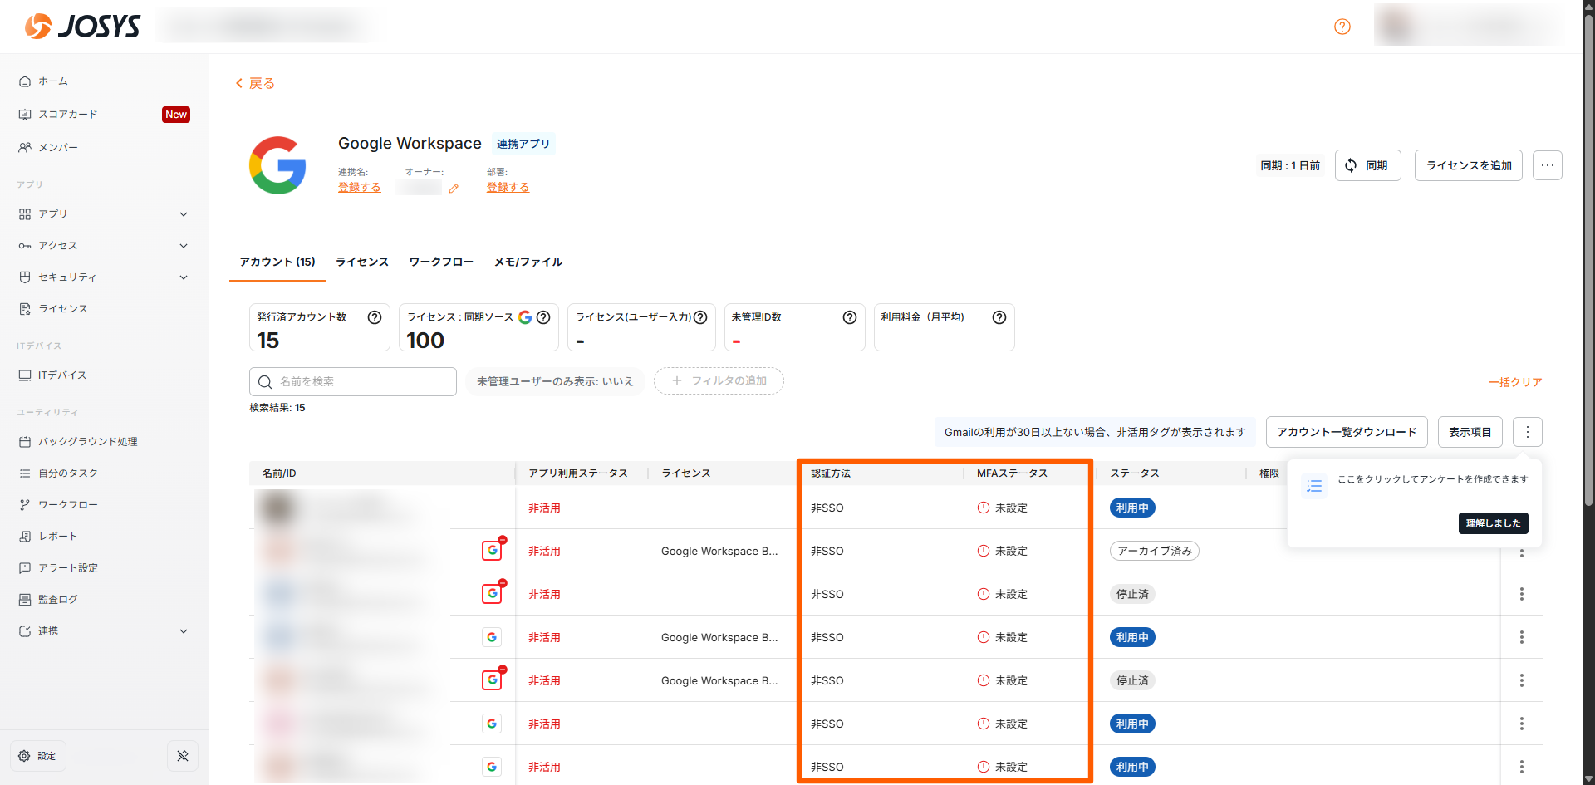Switch to the ライセンス tab

[x=361, y=262]
